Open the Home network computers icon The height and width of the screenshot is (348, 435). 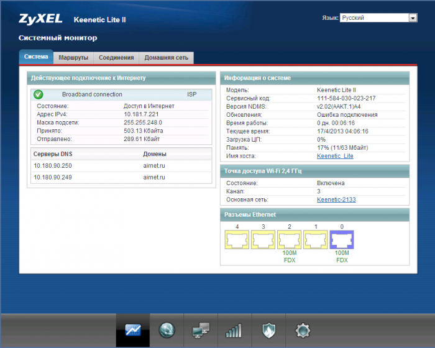pos(201,330)
